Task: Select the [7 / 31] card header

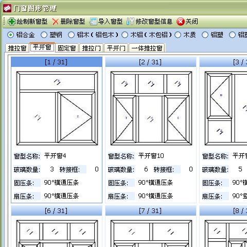Action: [x=151, y=210]
